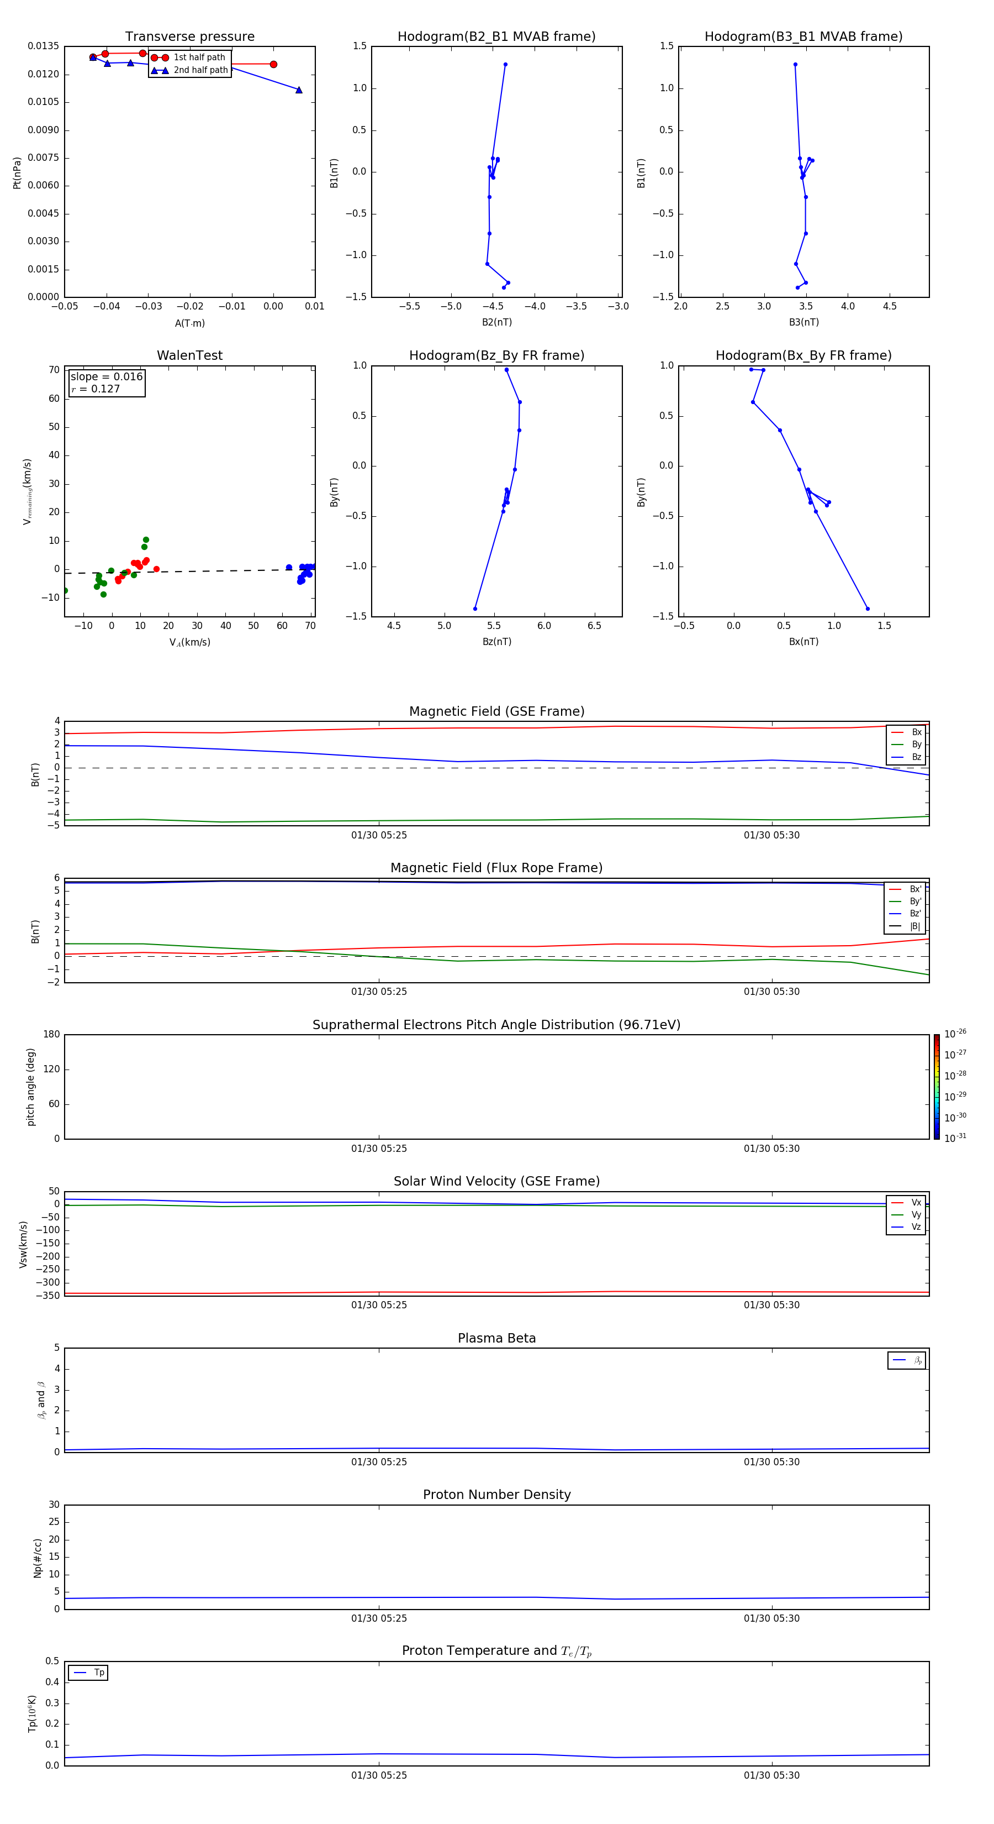Click the 10^-26 colorbar label
The image size is (994, 1824).
[955, 1034]
